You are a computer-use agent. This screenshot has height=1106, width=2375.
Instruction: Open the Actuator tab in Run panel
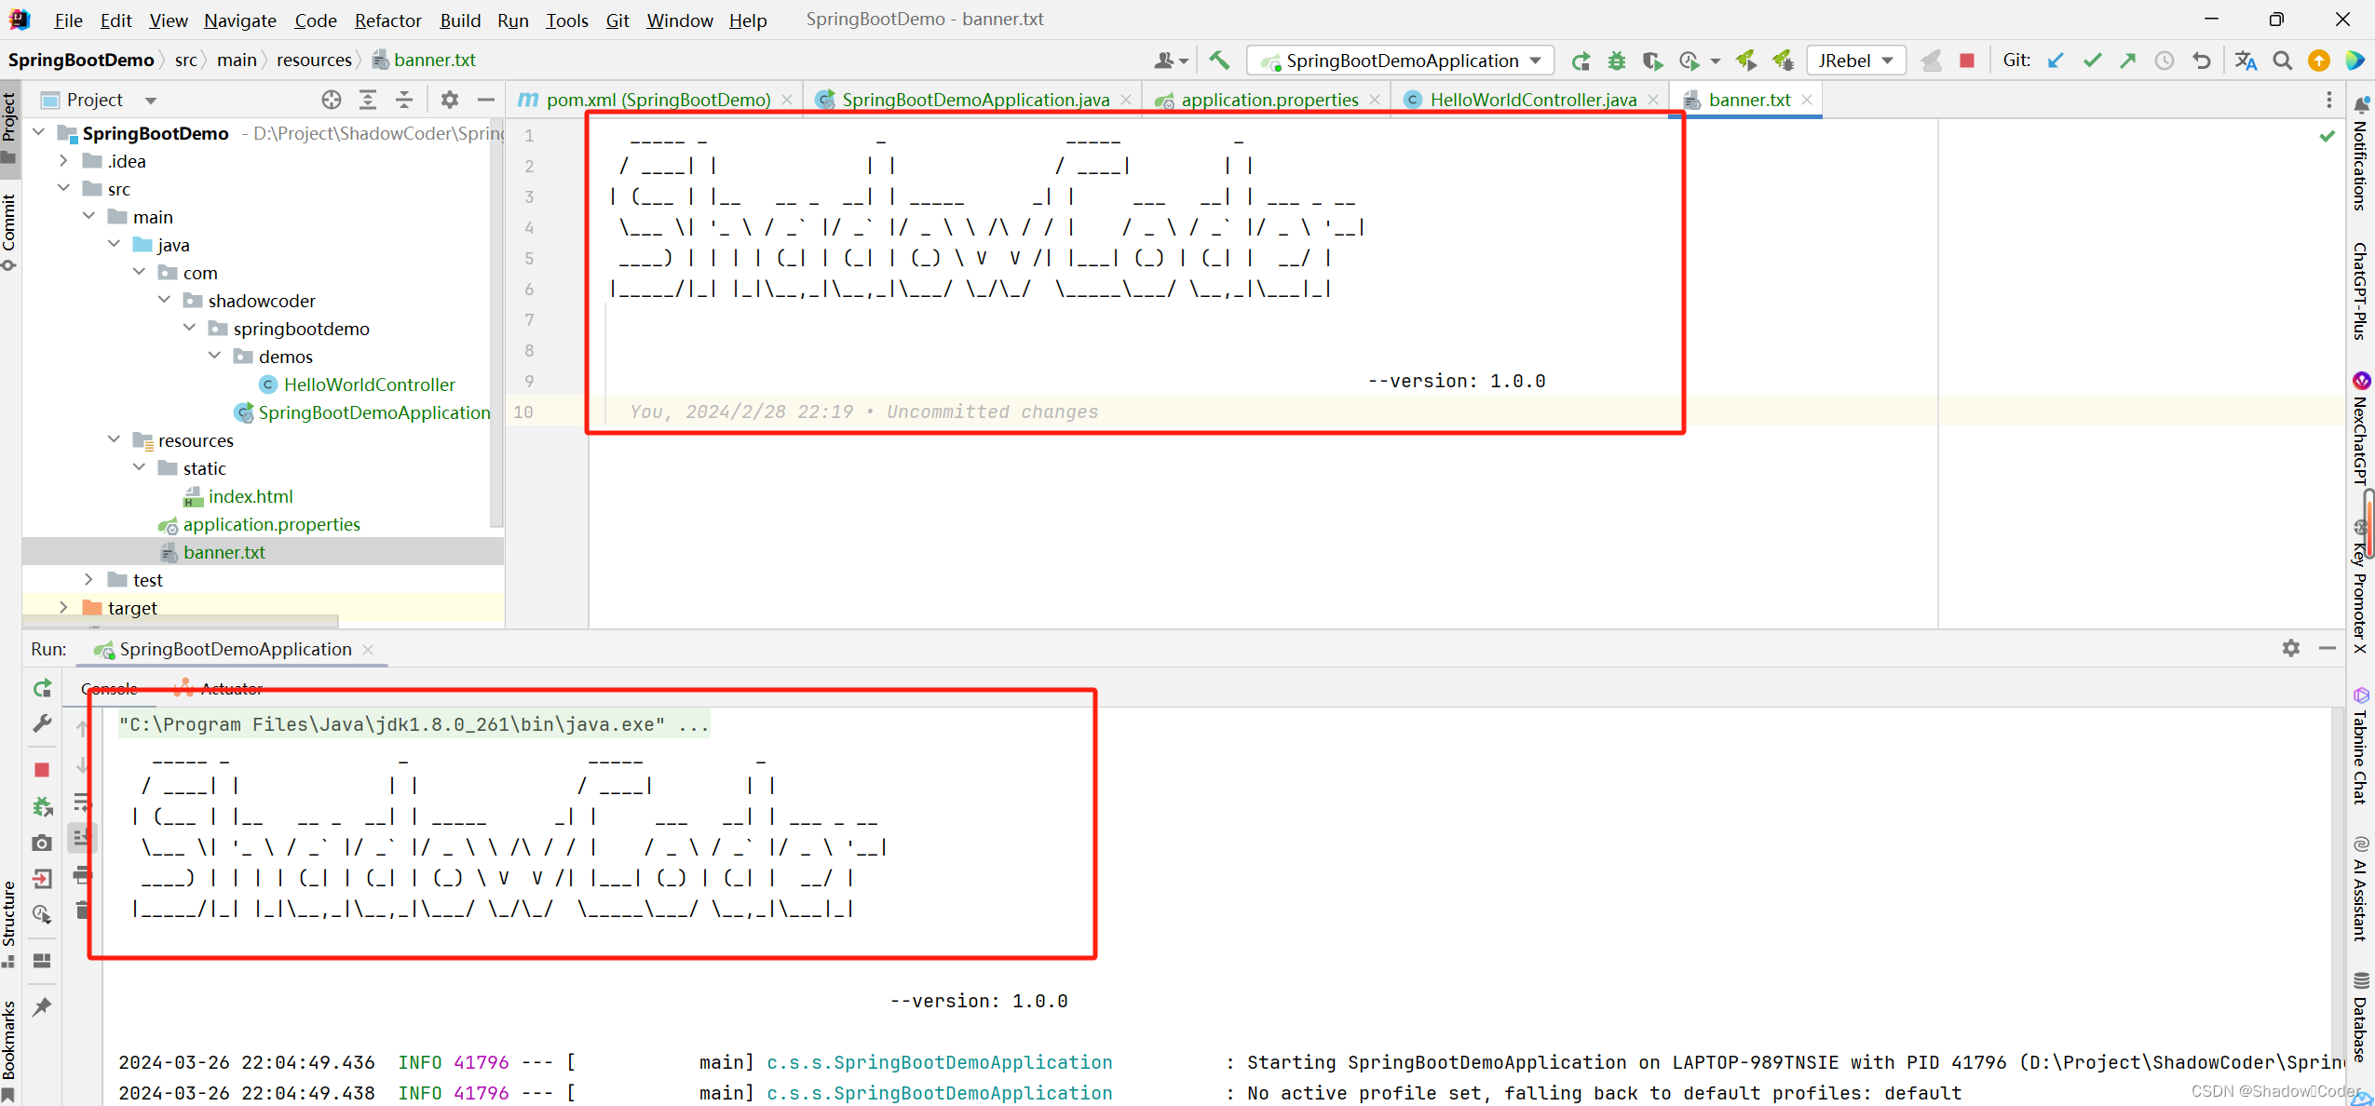pyautogui.click(x=220, y=689)
